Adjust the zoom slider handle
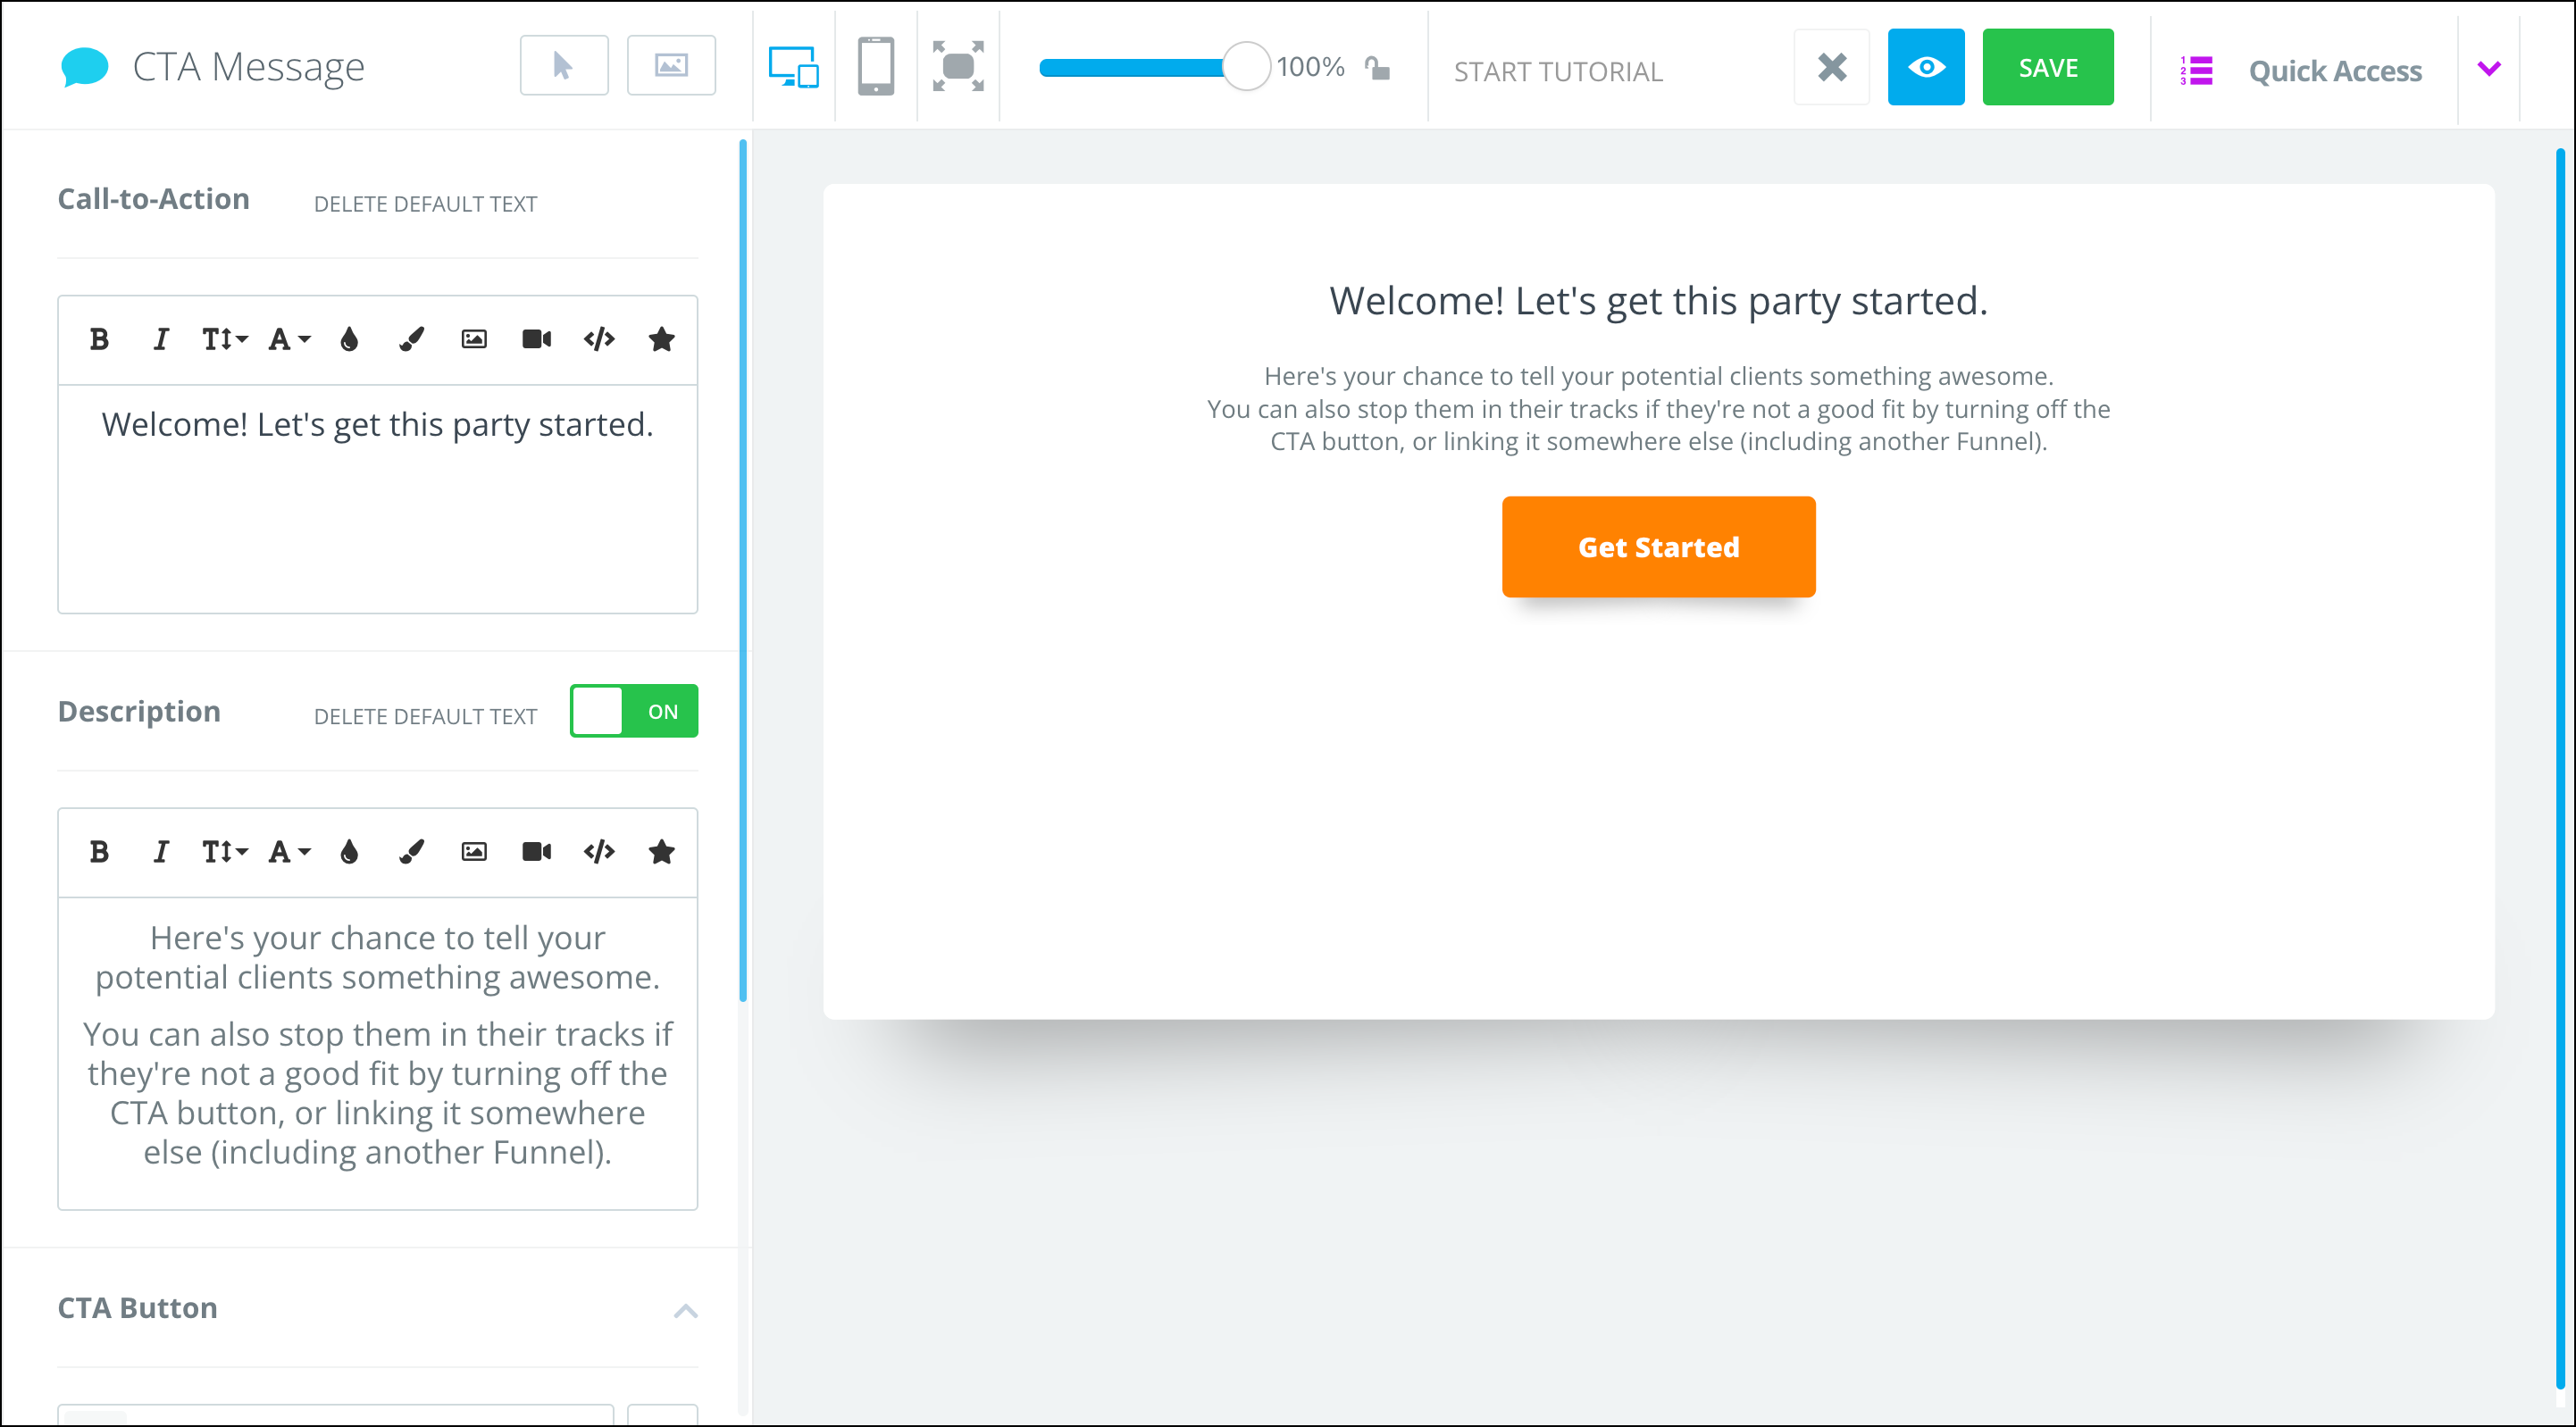Viewport: 2576px width, 1427px height. click(x=1246, y=67)
